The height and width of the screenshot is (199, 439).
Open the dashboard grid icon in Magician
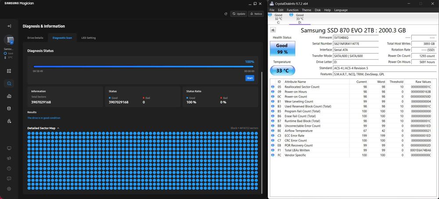[9, 71]
